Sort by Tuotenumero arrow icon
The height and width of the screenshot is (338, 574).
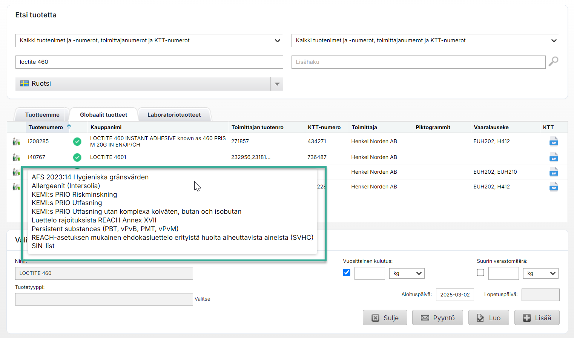coord(69,127)
